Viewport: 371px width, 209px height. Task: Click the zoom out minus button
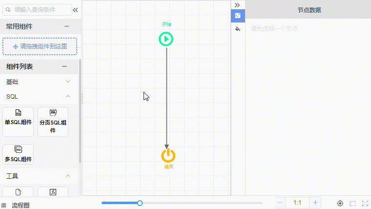[x=280, y=203]
